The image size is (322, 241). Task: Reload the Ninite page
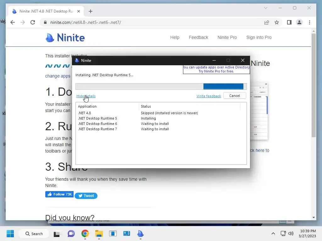(x=33, y=22)
